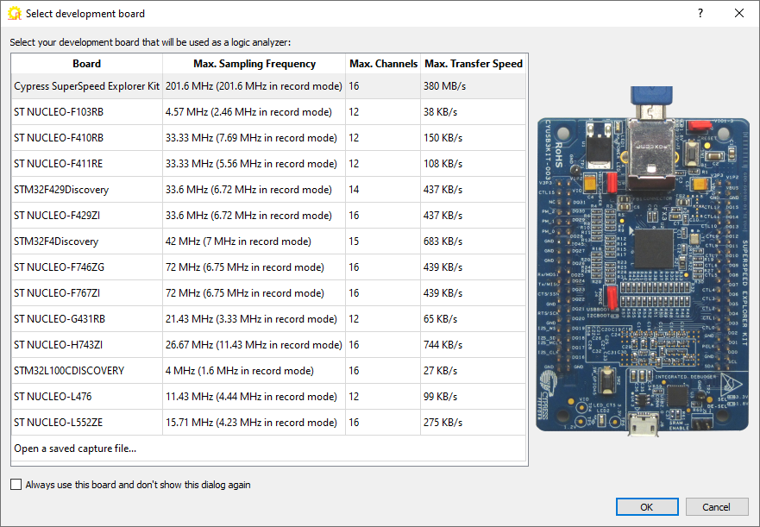Viewport: 760px width, 527px height.
Task: Click channel count 14 for STM32F429Discovery
Action: pyautogui.click(x=383, y=190)
